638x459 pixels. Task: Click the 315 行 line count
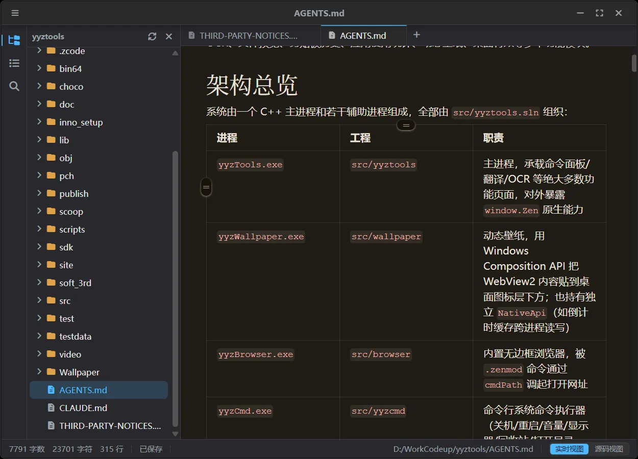[x=112, y=449]
